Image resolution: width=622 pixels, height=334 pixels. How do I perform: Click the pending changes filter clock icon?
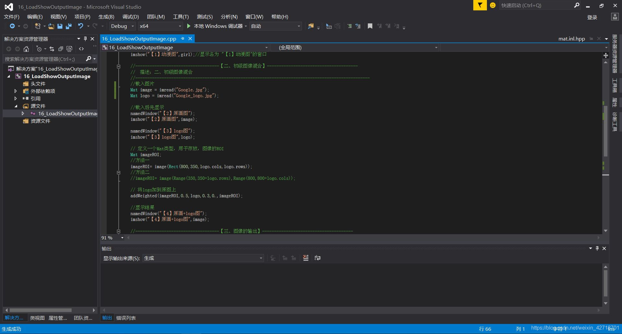coord(39,49)
